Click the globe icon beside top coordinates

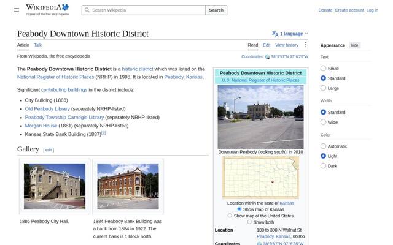tap(268, 57)
